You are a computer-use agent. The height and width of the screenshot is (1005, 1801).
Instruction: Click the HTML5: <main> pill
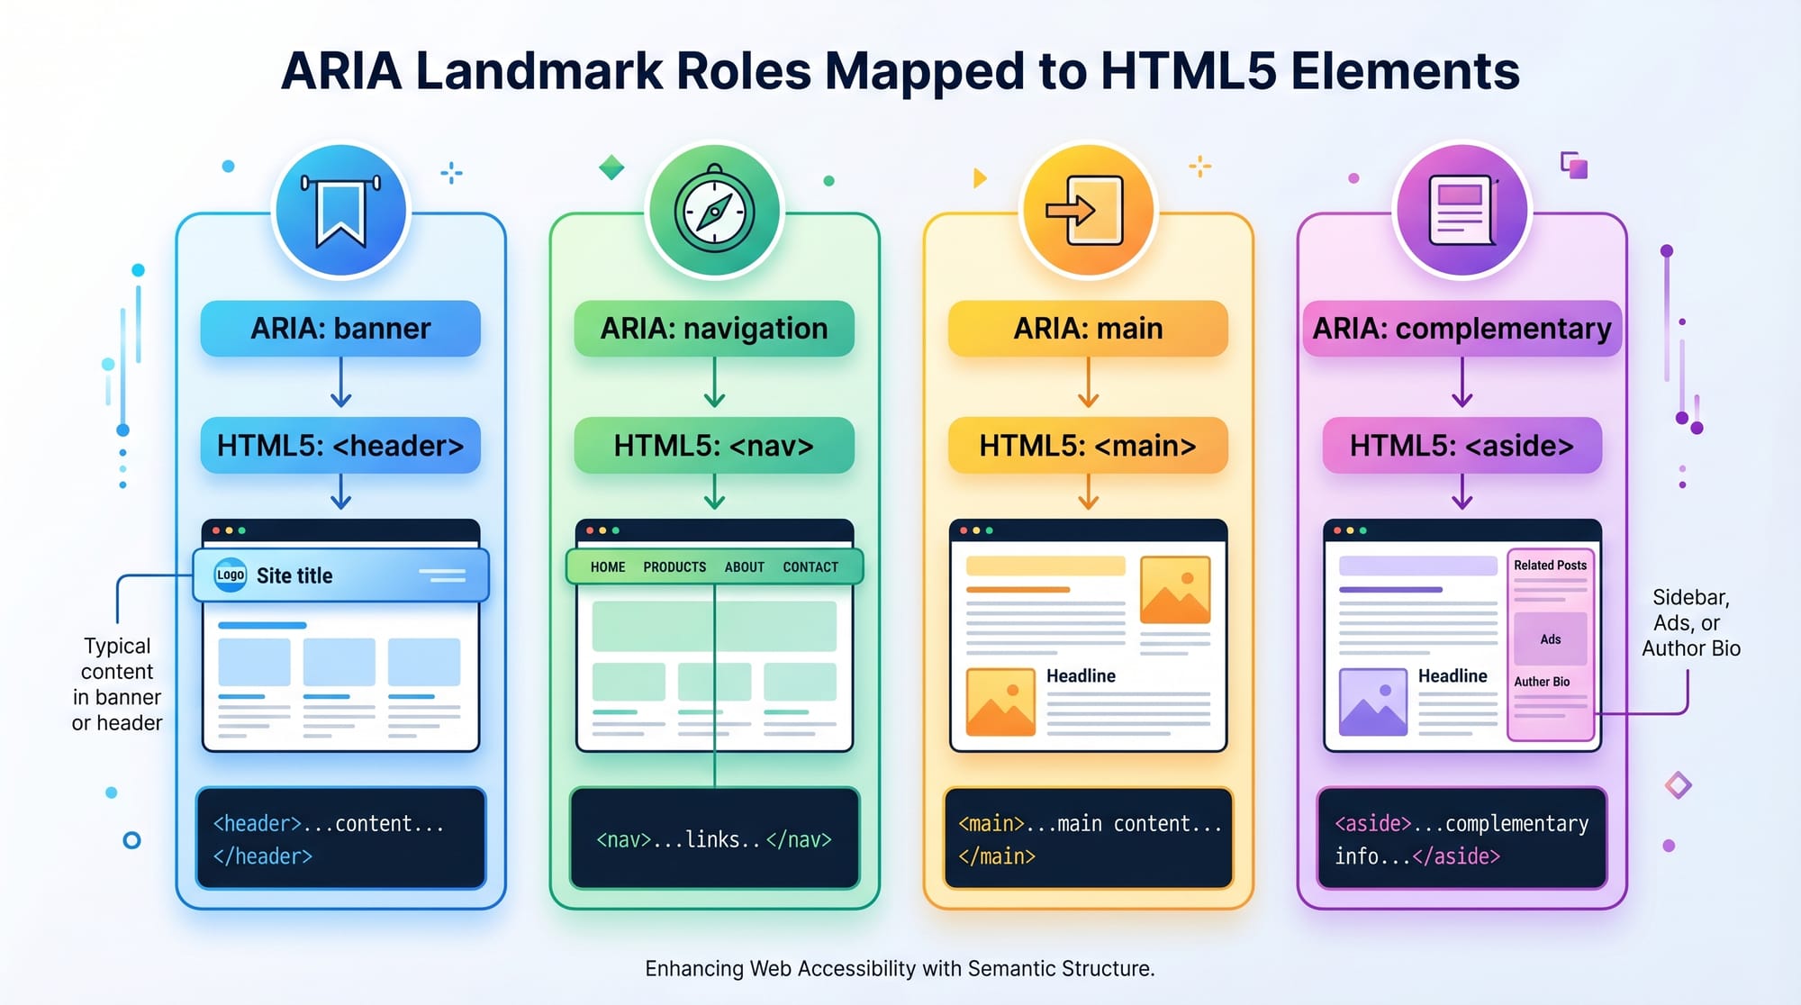pyautogui.click(x=1088, y=446)
